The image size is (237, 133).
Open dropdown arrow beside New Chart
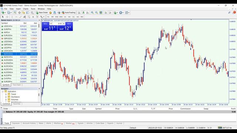point(5,13)
